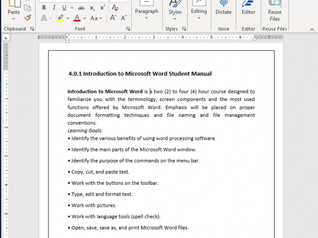Expand Text Effects dropdown arrow

51,18
